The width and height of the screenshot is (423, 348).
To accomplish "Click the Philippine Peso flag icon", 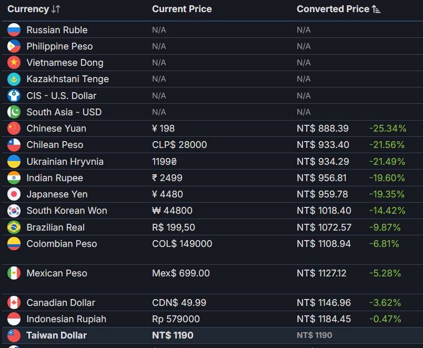I will point(14,46).
